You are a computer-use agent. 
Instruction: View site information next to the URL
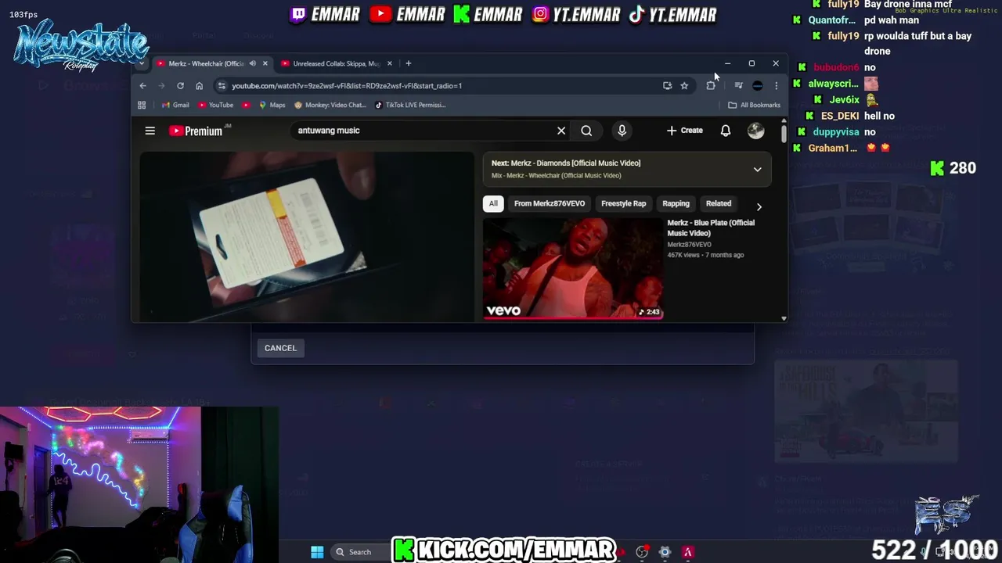click(x=222, y=86)
